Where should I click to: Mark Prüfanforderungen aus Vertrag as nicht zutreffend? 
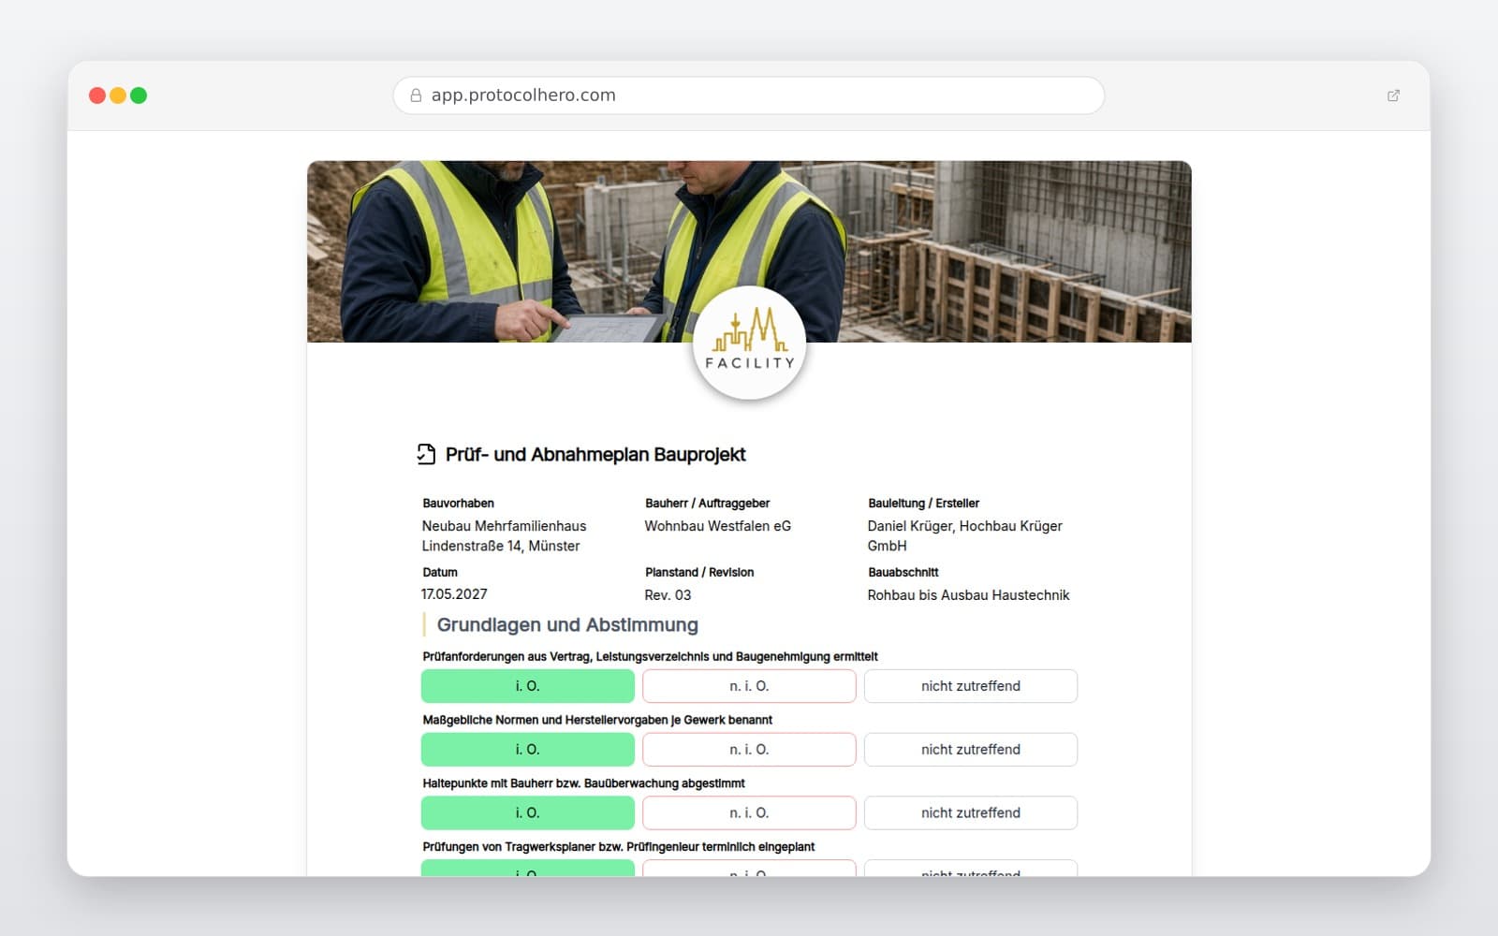pyautogui.click(x=971, y=686)
